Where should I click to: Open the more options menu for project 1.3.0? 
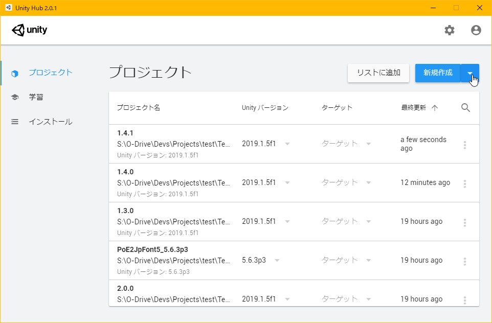click(465, 223)
